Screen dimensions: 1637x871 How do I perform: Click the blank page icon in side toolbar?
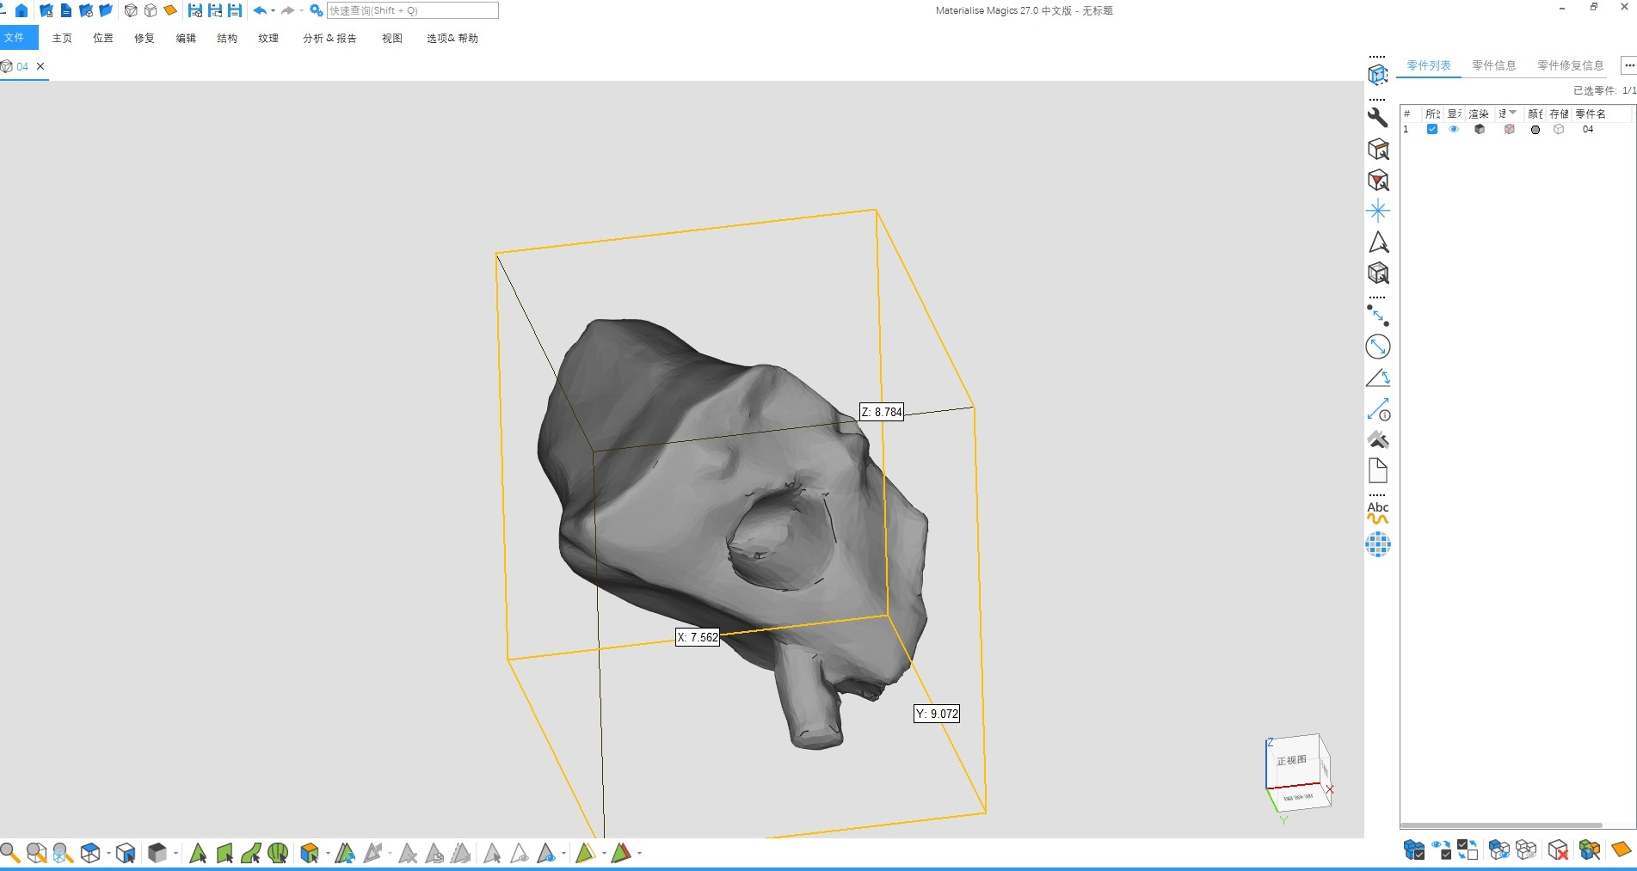1378,470
